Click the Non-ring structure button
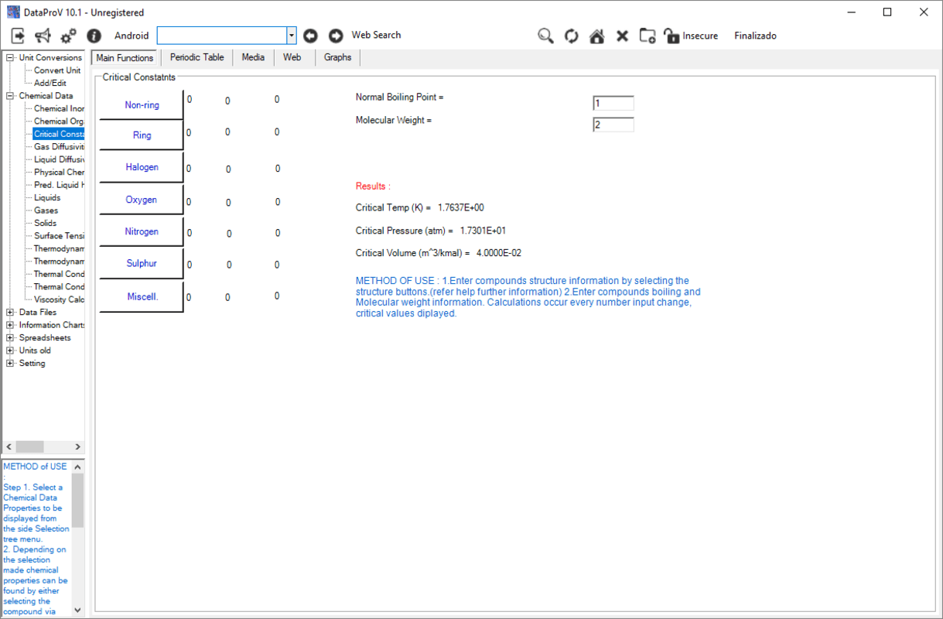943x619 pixels. (142, 105)
